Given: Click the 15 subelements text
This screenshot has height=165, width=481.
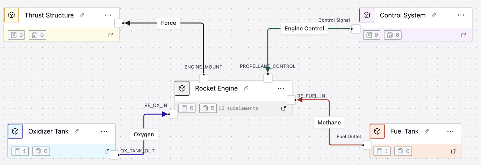Looking at the screenshot, I should 238,108.
